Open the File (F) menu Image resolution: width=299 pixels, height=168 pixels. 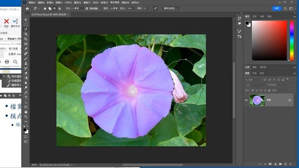tap(32, 3)
